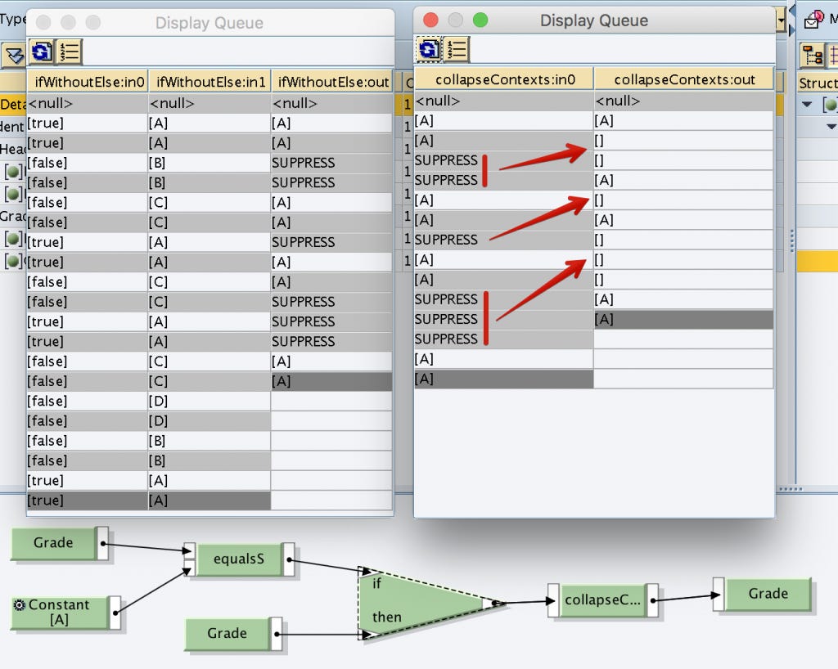The image size is (838, 669).
Task: Focus the active Display Queue title bar
Action: pyautogui.click(x=594, y=20)
